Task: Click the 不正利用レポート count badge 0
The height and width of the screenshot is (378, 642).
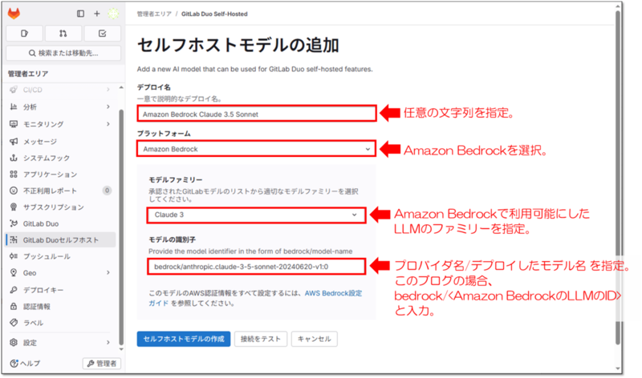Action: [x=107, y=191]
